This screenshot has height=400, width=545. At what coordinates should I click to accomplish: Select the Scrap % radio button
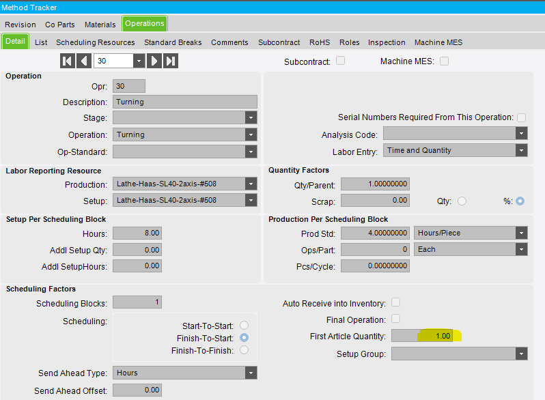520,201
